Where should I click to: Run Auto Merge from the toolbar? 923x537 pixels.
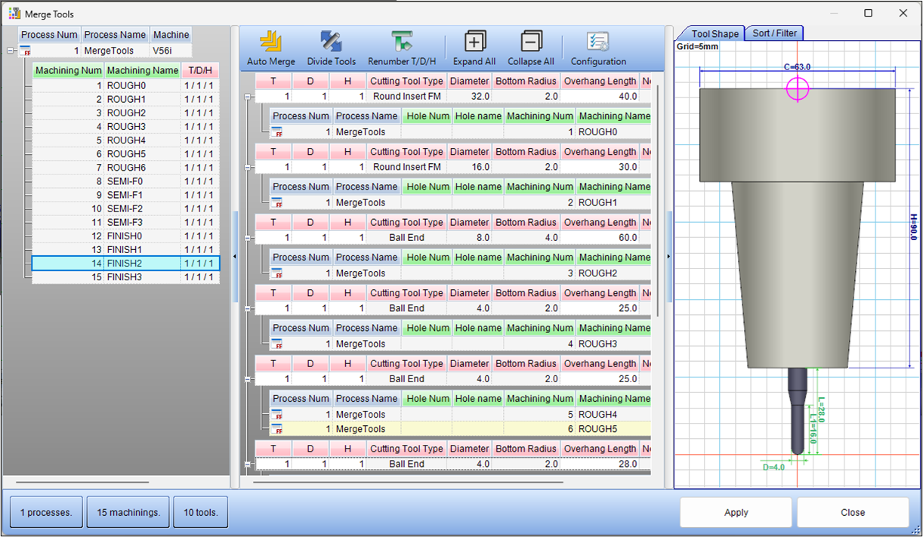pos(270,48)
